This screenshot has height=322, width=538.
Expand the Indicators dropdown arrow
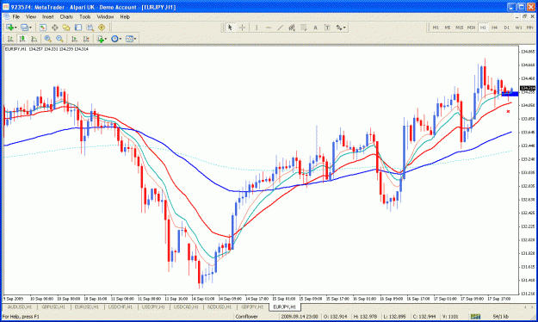[106, 39]
